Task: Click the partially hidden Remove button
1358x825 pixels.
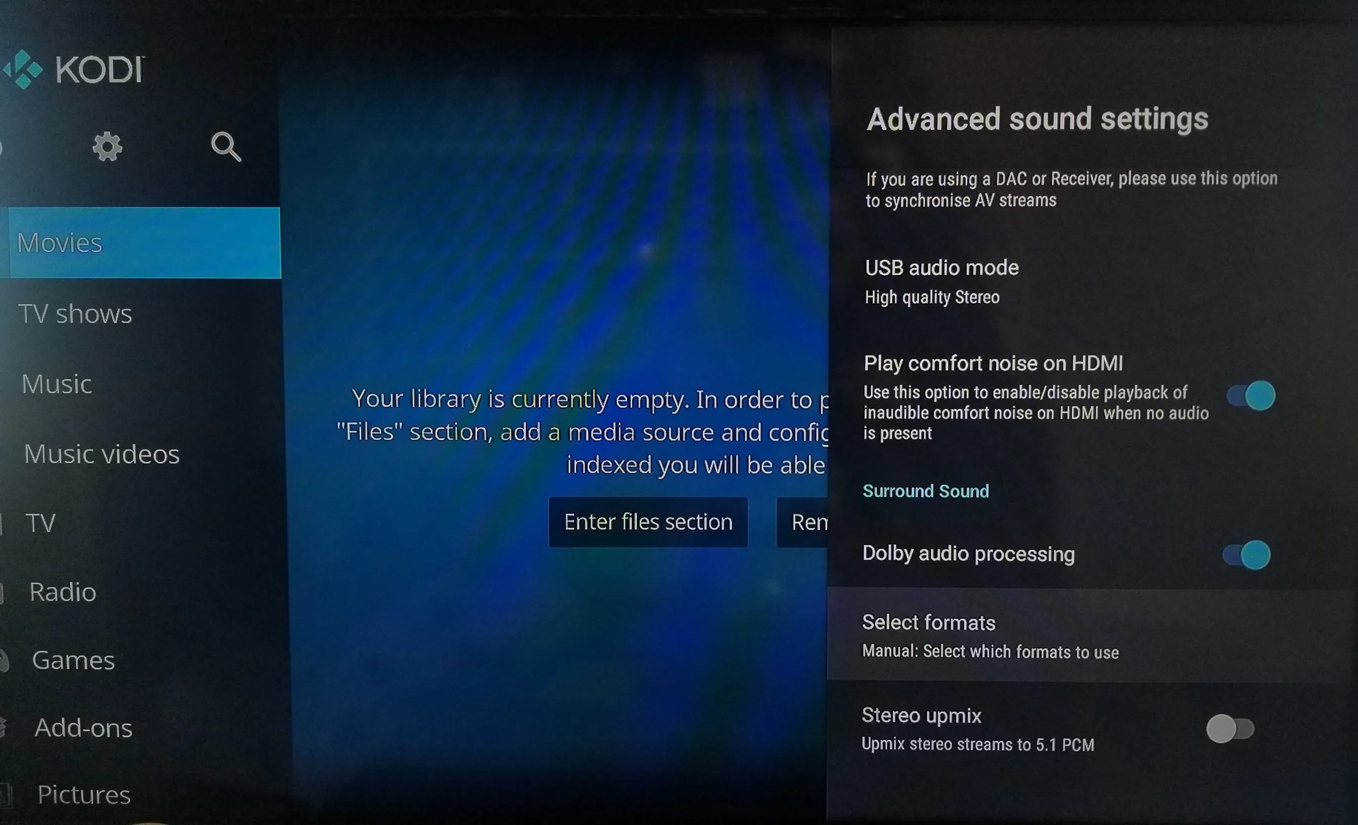Action: coord(802,522)
